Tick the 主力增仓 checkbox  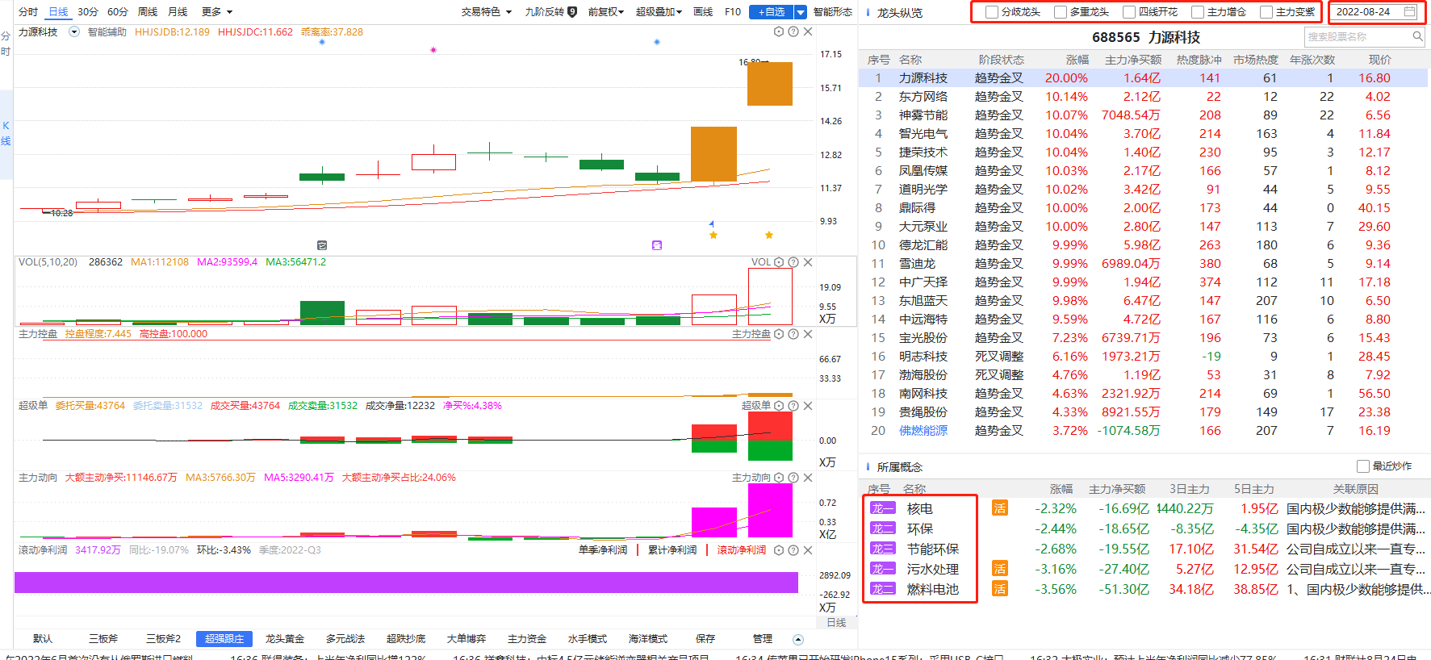click(1198, 12)
